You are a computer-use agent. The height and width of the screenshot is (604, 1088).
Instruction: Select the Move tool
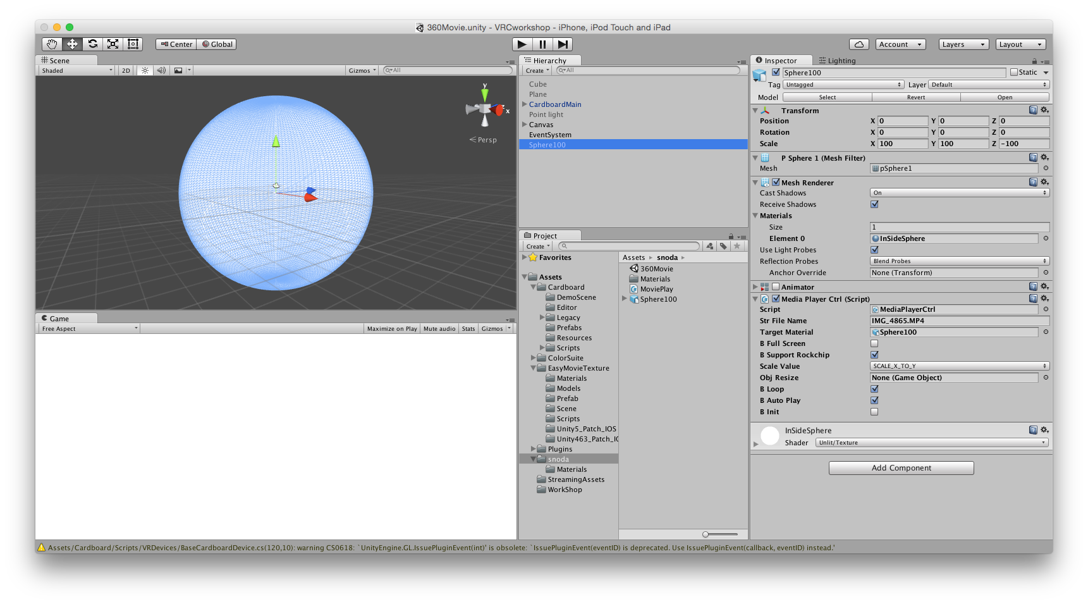click(x=73, y=44)
